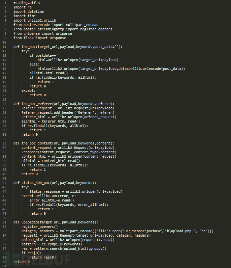Click the 'status_500_poc' function name
Screen dimensions: 231x268
pyautogui.click(x=36, y=183)
